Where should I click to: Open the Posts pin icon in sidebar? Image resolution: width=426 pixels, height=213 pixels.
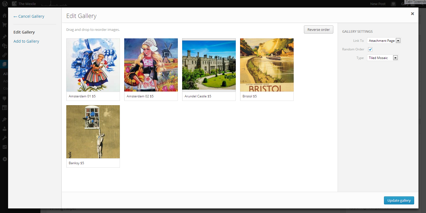click(x=5, y=37)
